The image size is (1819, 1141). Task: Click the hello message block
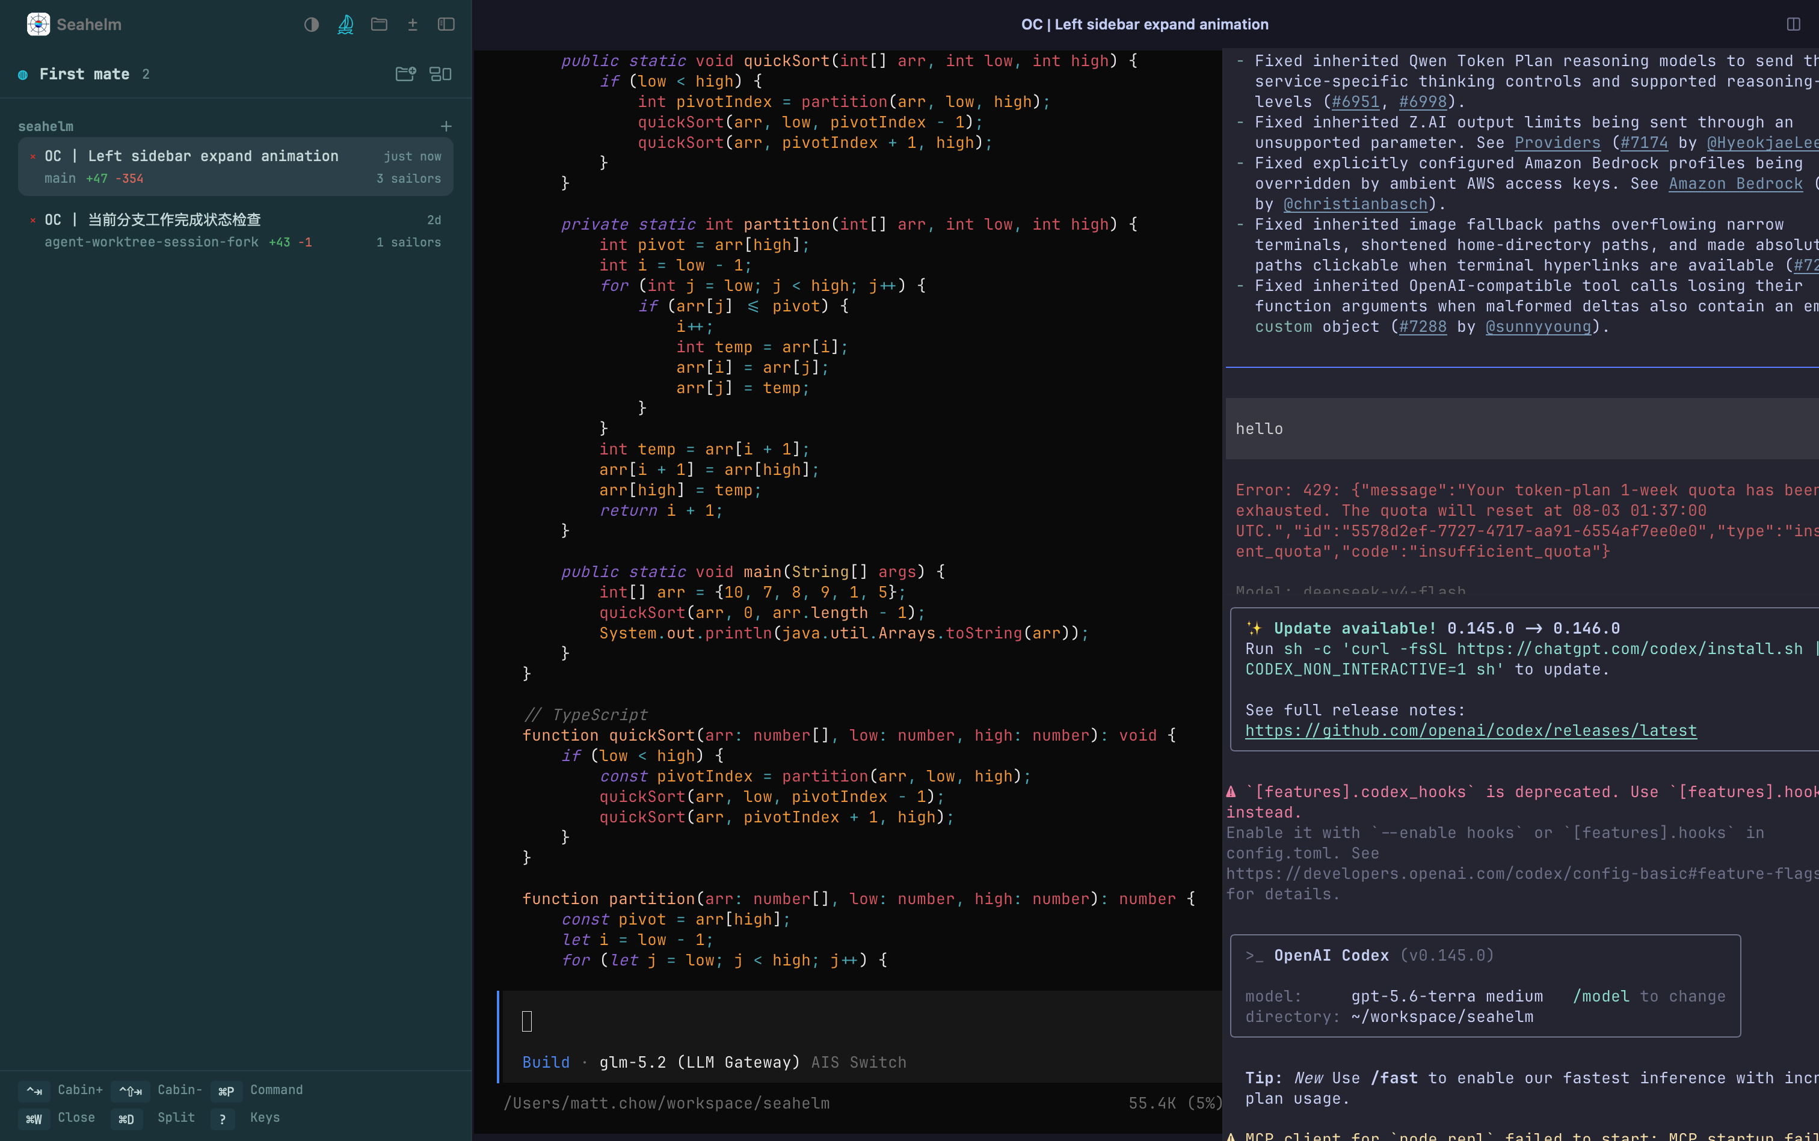point(1522,429)
